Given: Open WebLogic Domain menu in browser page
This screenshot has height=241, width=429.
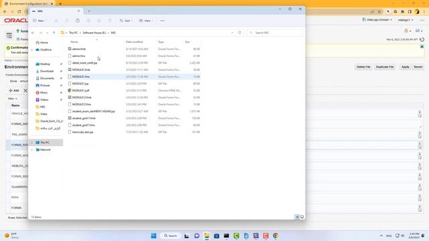Looking at the screenshot, I should [377, 20].
